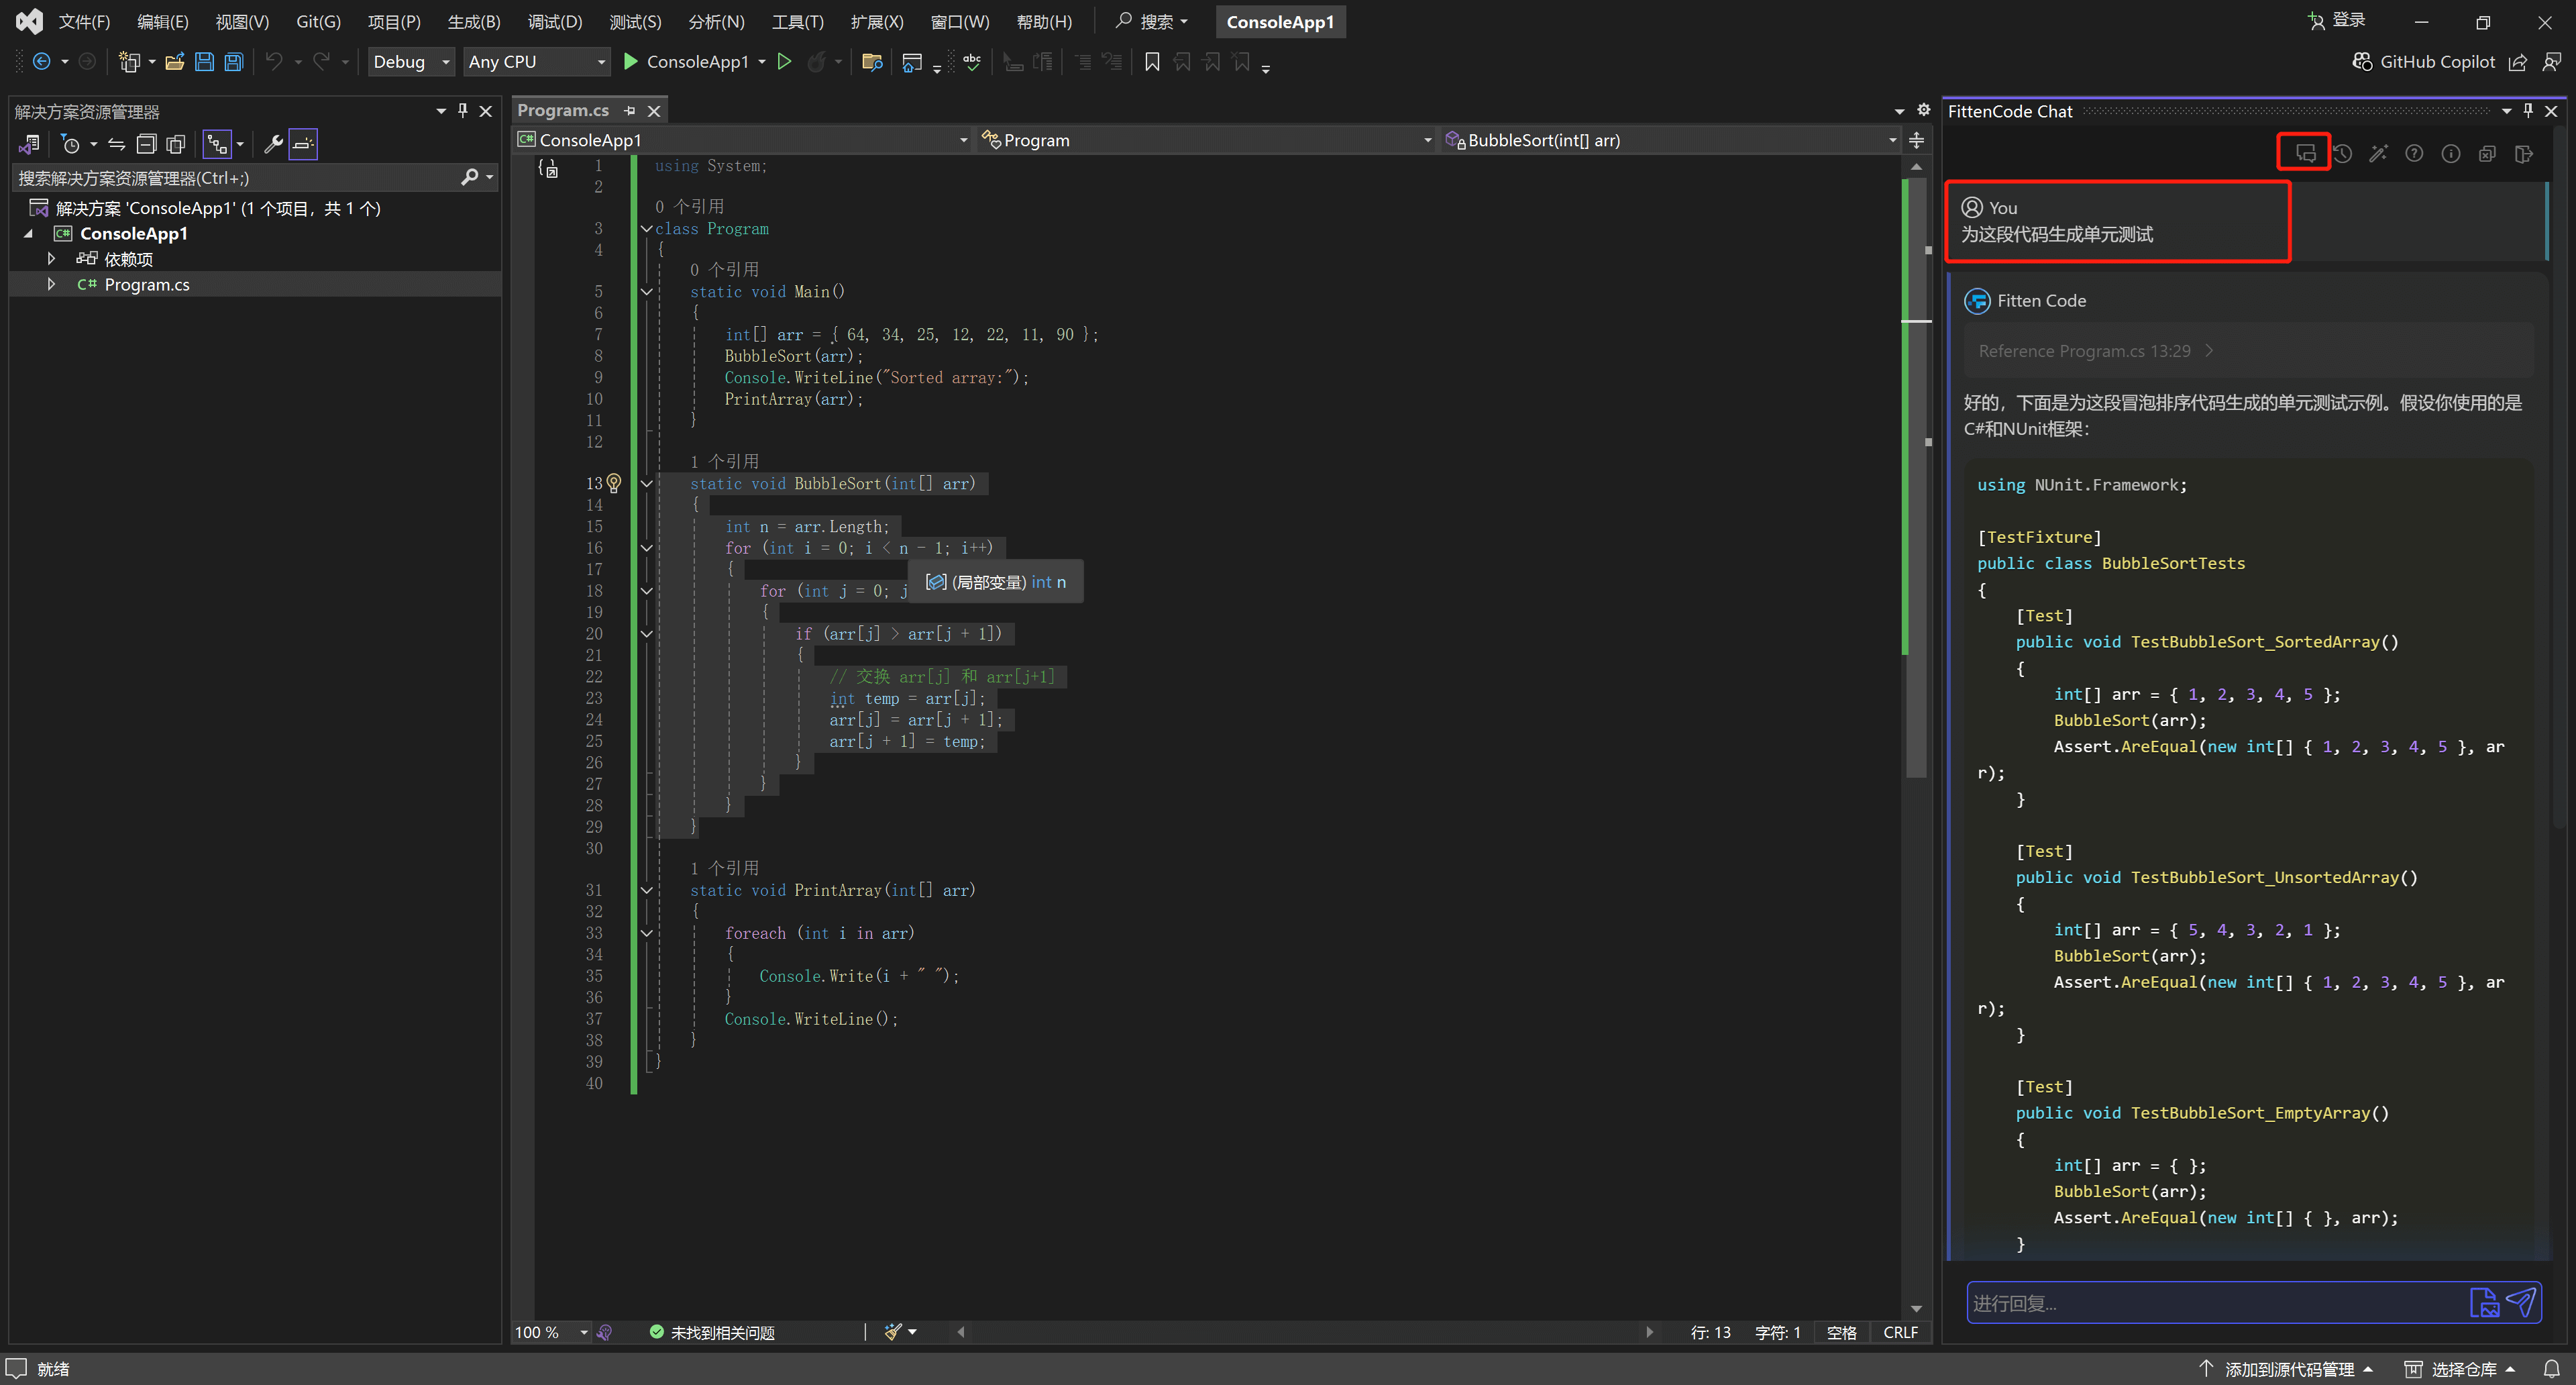Switch to the Program.cs editor tab

click(x=563, y=110)
